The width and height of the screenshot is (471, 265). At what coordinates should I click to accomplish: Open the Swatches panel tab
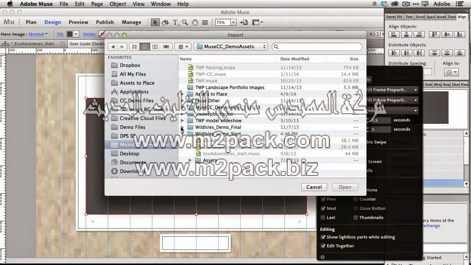[390, 17]
